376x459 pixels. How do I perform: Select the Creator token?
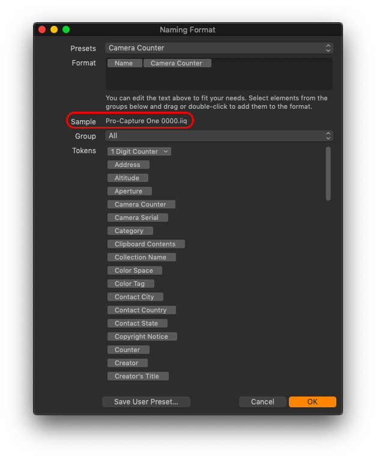click(127, 363)
